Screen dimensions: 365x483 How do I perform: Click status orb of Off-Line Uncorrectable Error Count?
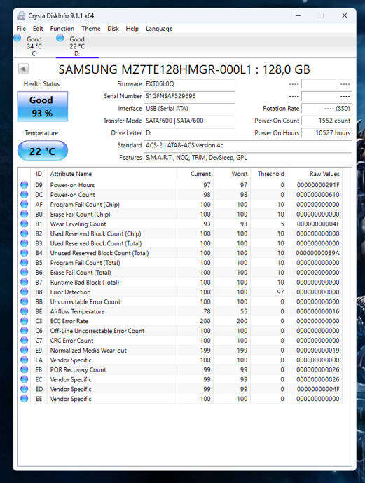[24, 331]
